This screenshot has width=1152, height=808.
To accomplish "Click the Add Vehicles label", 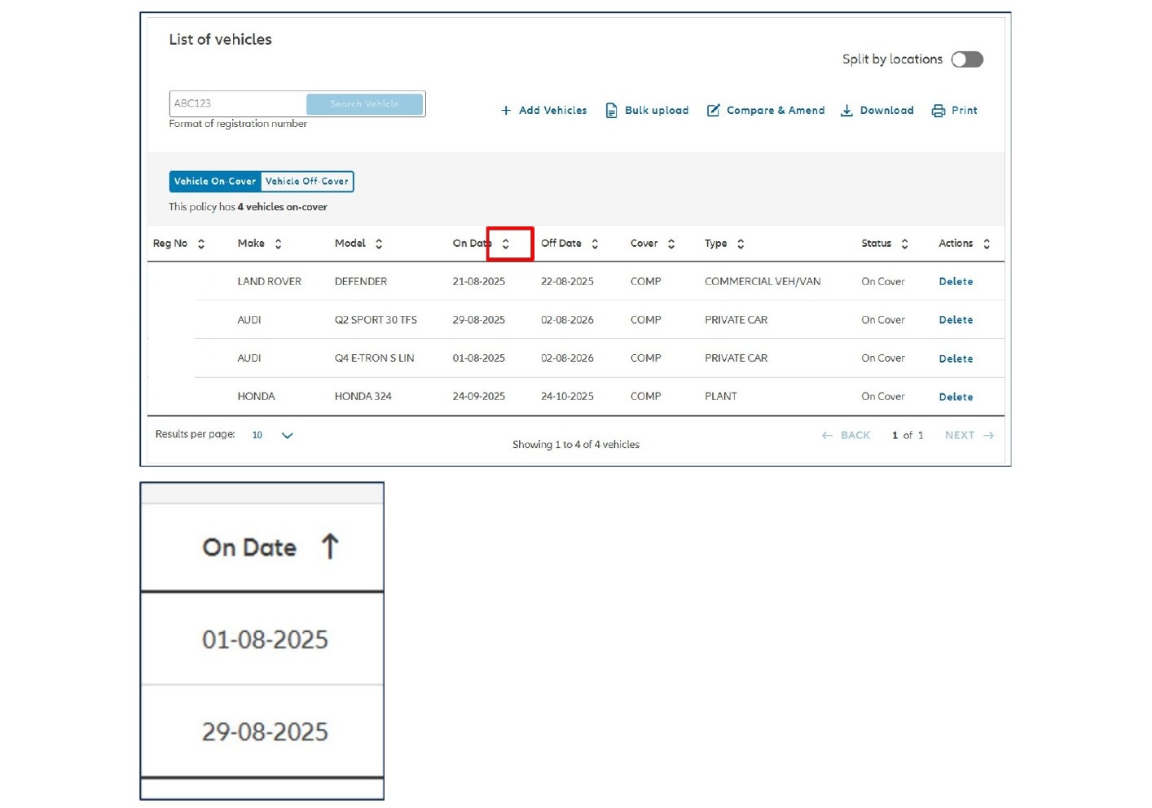I will (552, 111).
